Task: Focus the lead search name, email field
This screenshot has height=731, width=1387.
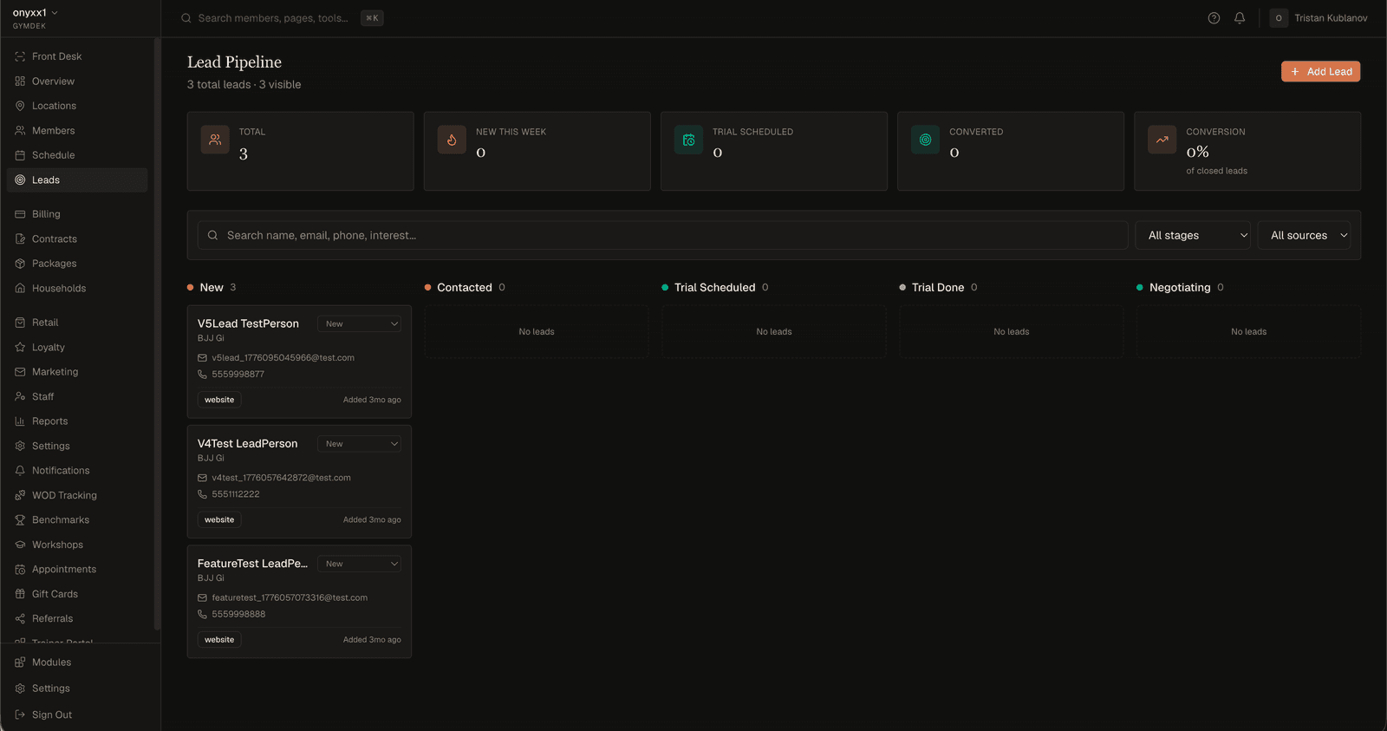Action: click(x=662, y=235)
